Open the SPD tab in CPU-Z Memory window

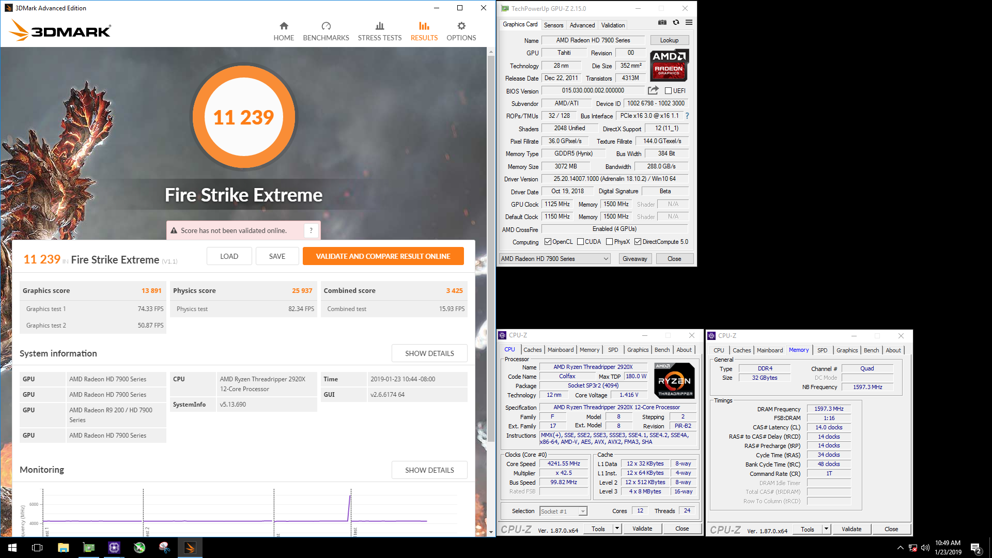click(822, 350)
